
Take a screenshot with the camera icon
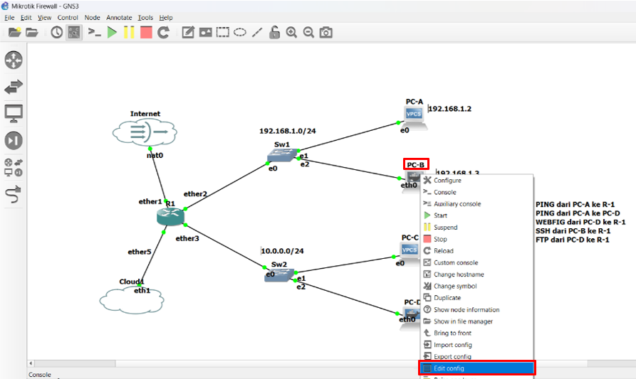click(325, 33)
